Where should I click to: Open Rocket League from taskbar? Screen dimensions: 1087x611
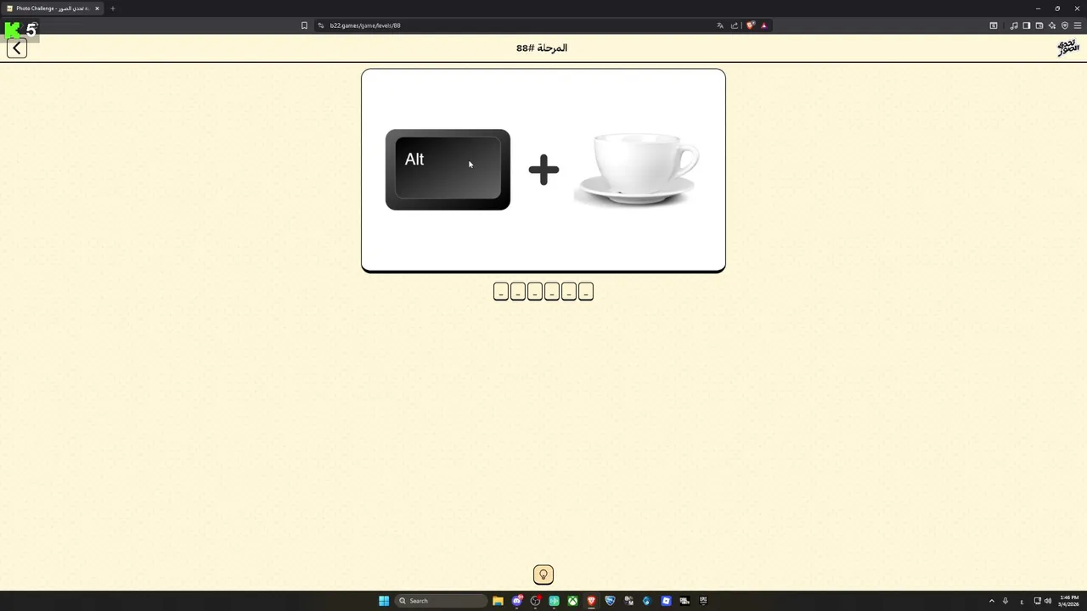(610, 601)
